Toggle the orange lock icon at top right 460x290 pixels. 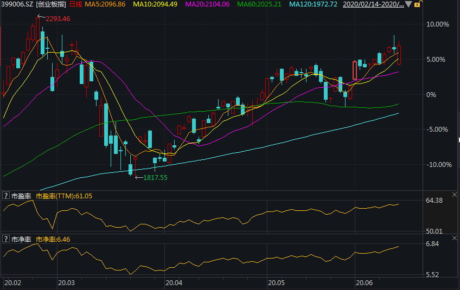pyautogui.click(x=416, y=4)
